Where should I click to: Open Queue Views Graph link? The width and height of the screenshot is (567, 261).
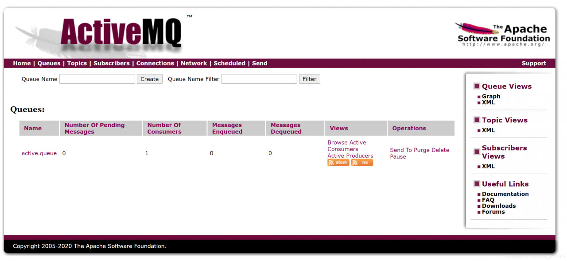491,96
